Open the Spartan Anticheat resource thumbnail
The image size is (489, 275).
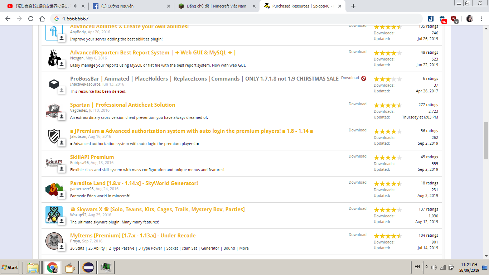pyautogui.click(x=54, y=111)
